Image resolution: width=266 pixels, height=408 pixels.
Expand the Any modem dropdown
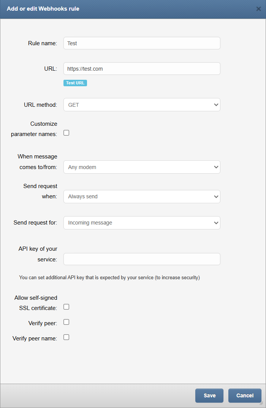(x=141, y=167)
